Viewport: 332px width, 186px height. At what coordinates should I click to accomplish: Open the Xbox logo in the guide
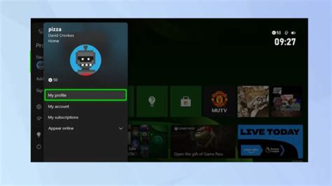40,31
